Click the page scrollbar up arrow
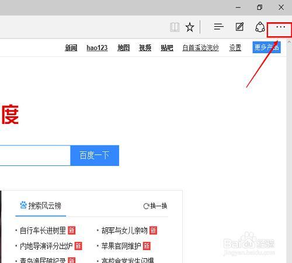This screenshot has height=263, width=292. click(x=289, y=41)
